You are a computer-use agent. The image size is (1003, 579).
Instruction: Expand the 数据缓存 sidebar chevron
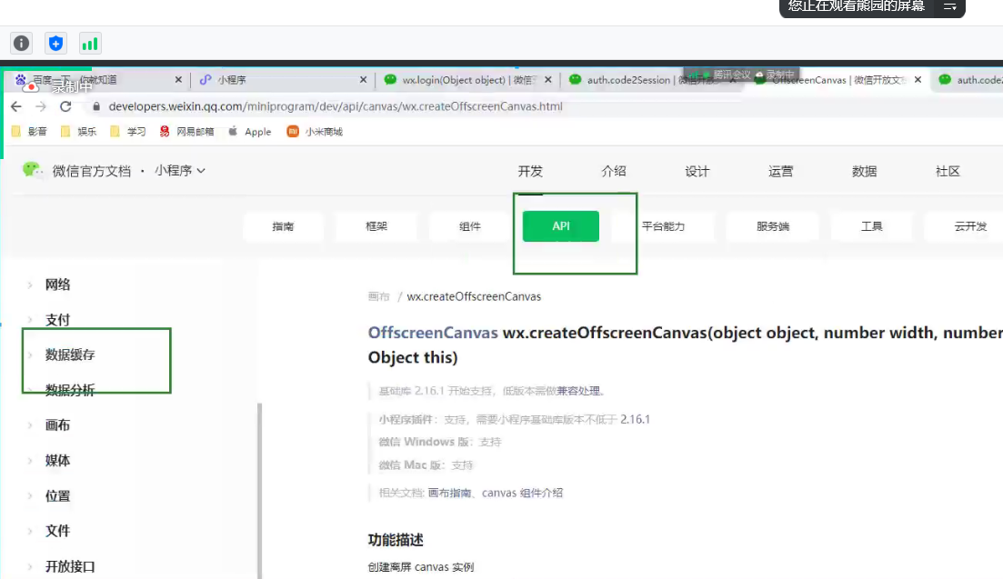tap(30, 355)
